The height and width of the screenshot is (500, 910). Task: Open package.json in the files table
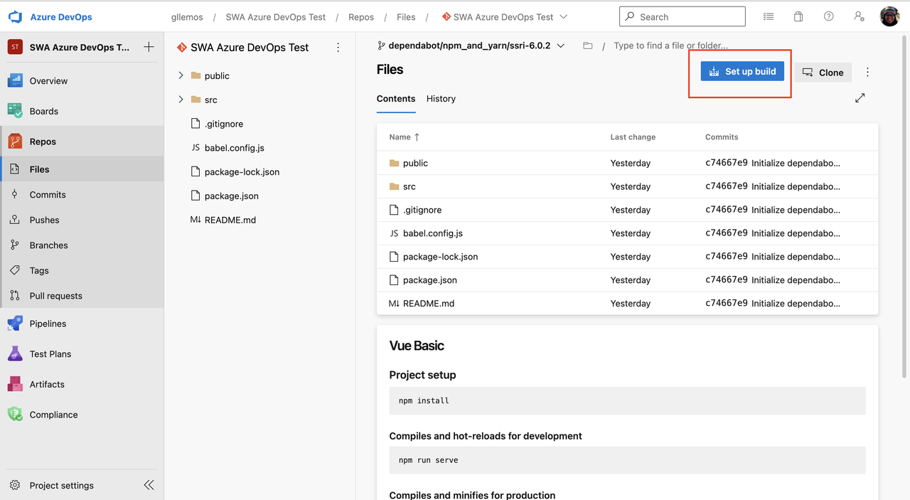coord(429,280)
